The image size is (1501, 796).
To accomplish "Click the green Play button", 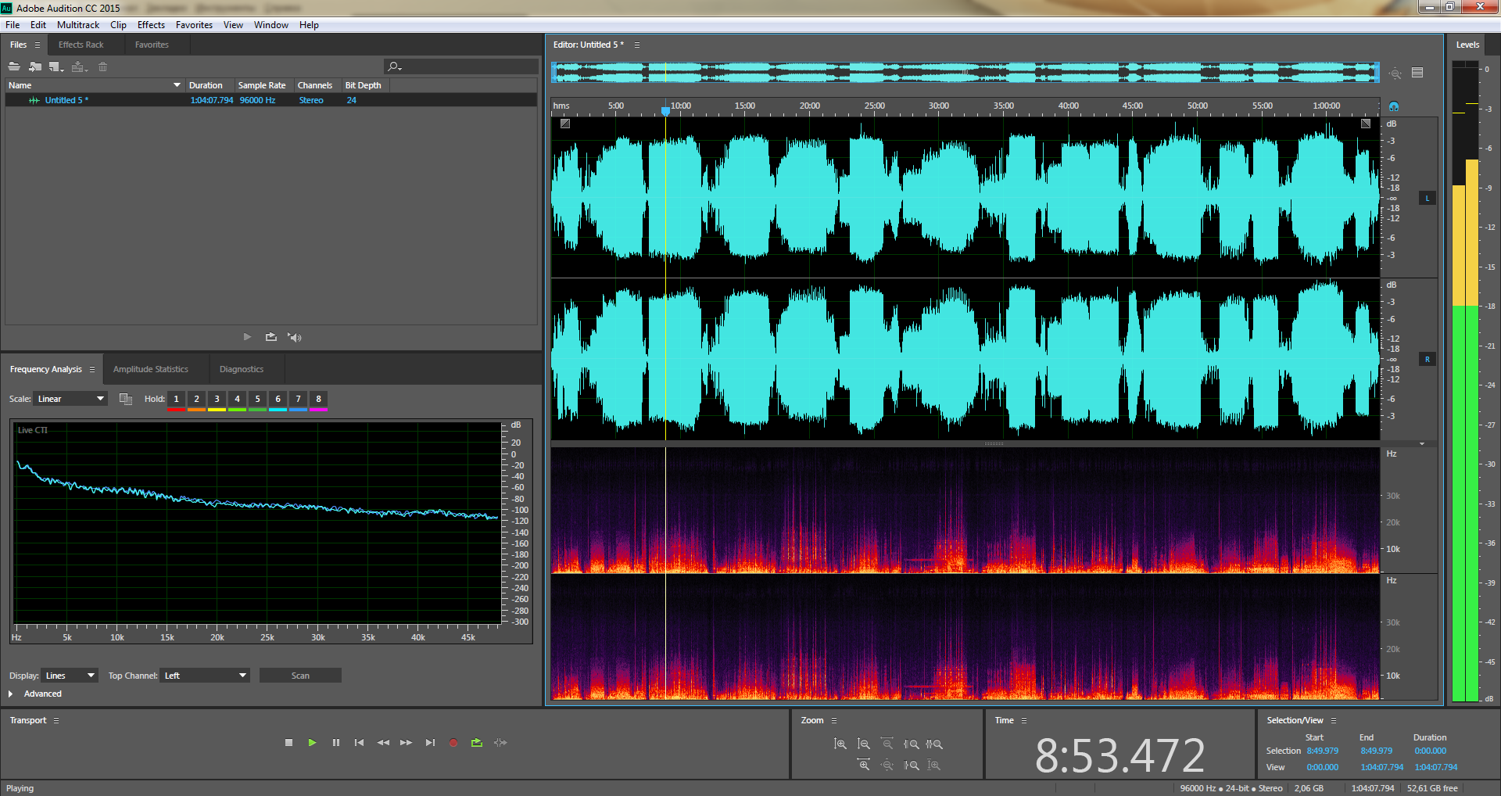I will pos(313,743).
